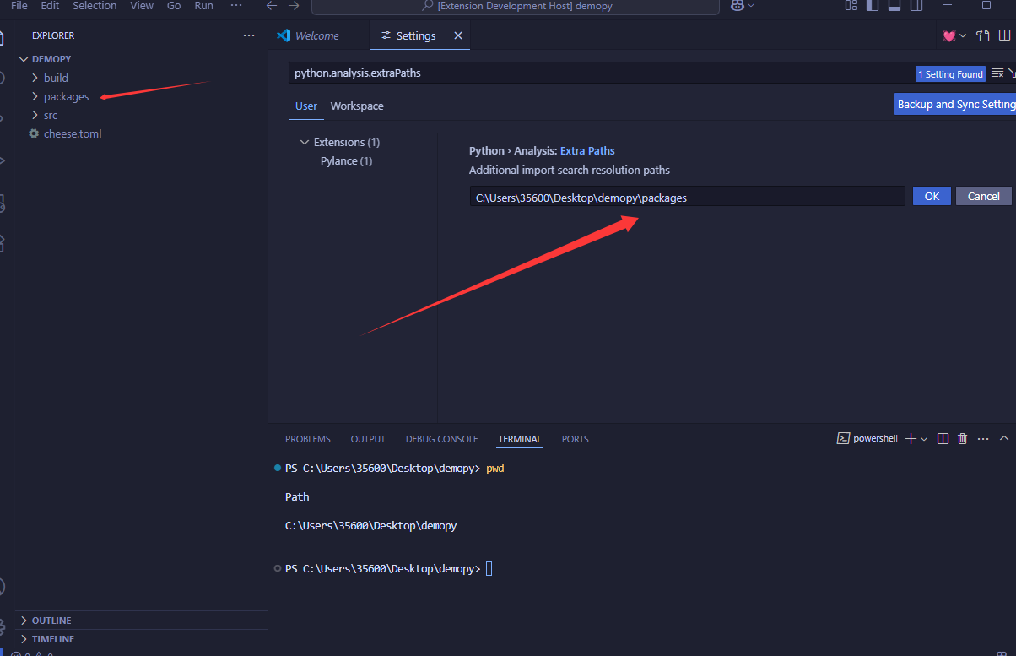Toggle primary side bar layout icon
Viewport: 1016px width, 656px height.
pyautogui.click(x=872, y=5)
